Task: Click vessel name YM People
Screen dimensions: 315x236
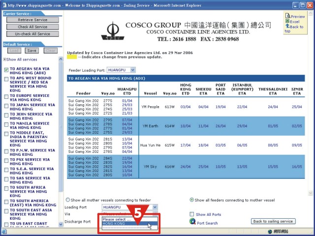Action: point(150,107)
